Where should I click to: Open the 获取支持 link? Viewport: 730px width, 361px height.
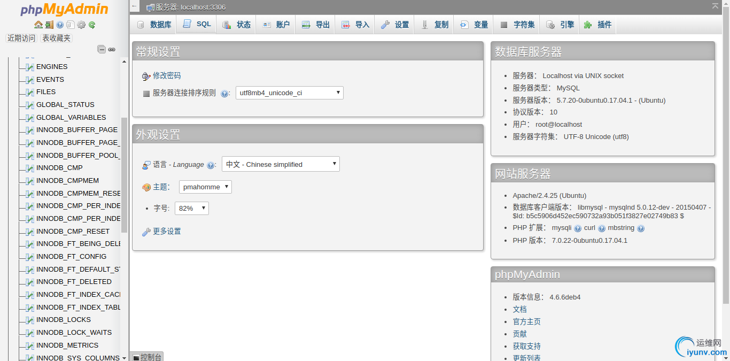point(526,347)
